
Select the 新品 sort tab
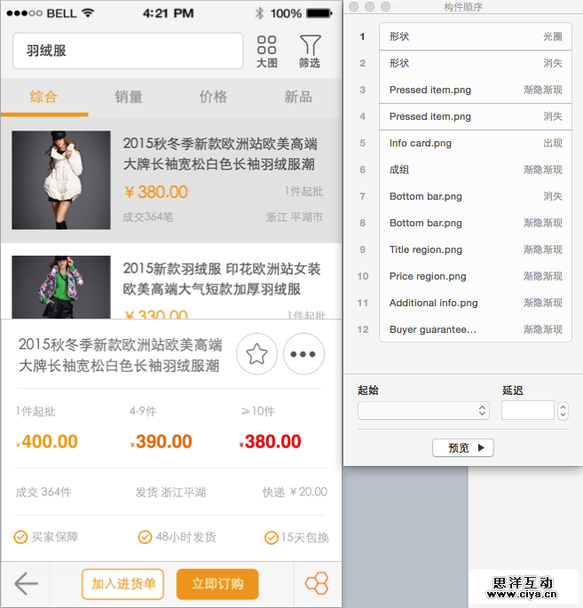298,97
